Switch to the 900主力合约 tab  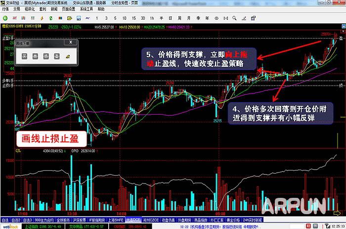pyautogui.click(x=44, y=220)
